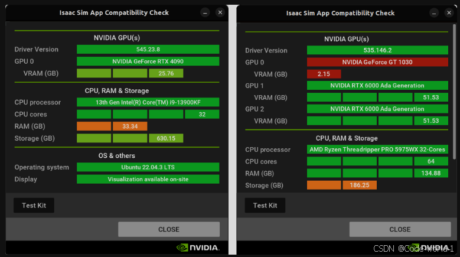The image size is (460, 257).
Task: Click CLOSE button in right compatibility window
Action: [400, 229]
